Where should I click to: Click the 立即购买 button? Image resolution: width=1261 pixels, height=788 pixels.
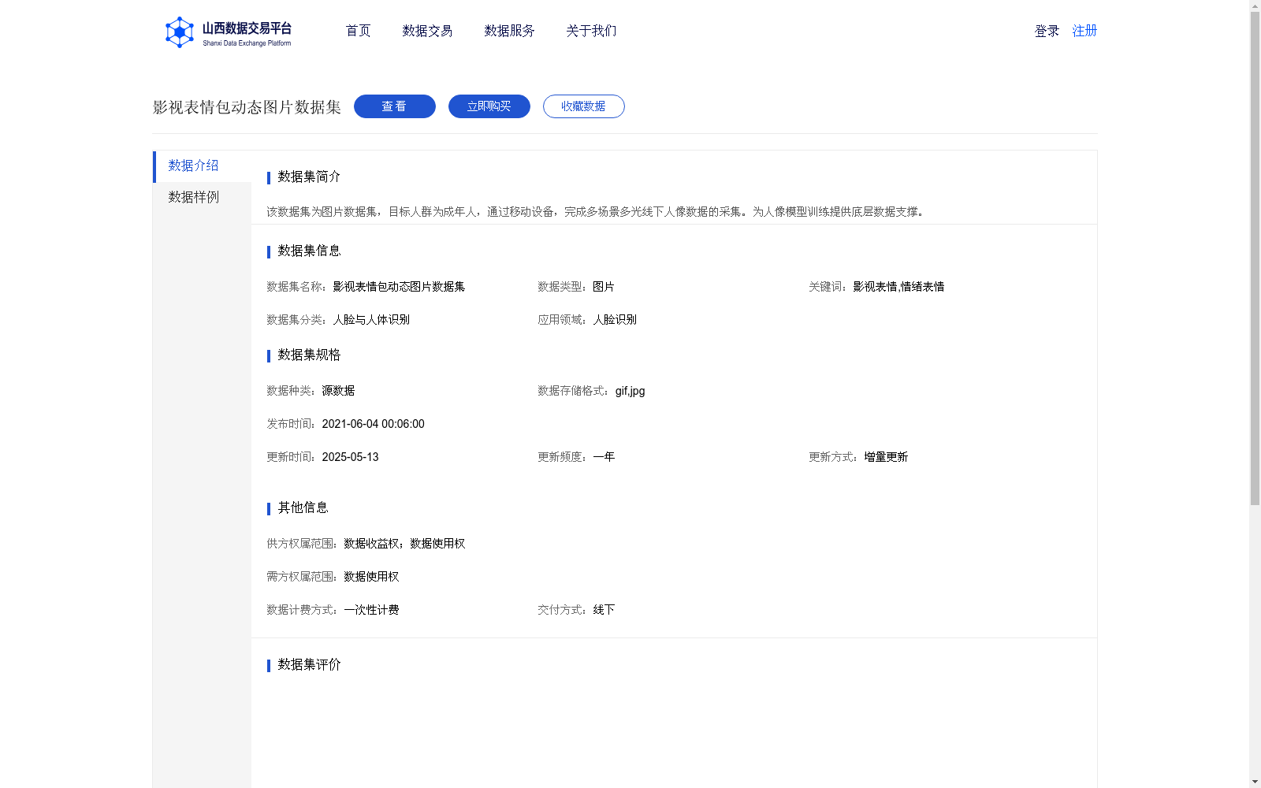(x=489, y=106)
